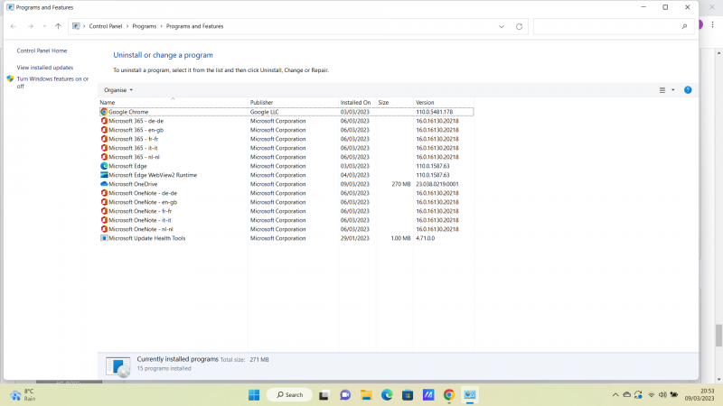Image resolution: width=723 pixels, height=406 pixels.
Task: Select Microsoft OneNote - fr-fr entry
Action: [x=286, y=211]
